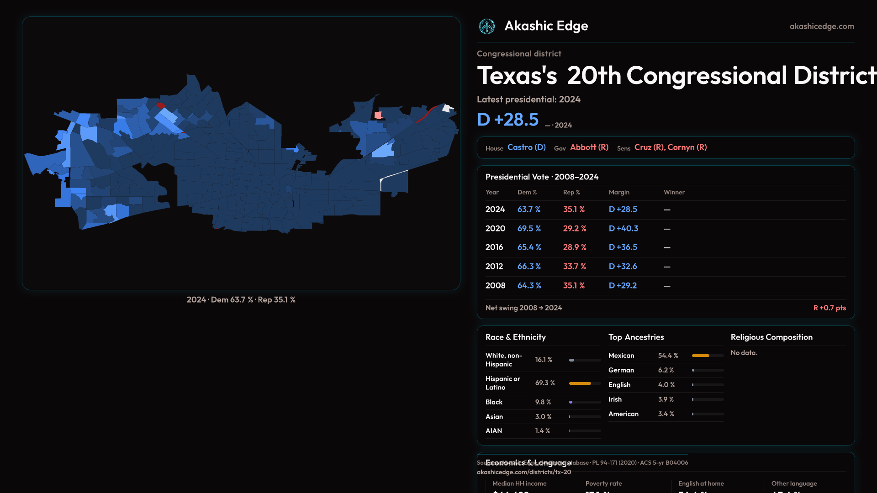Viewport: 877px width, 493px height.
Task: Click the white precinct at map's east tip
Action: click(x=447, y=108)
